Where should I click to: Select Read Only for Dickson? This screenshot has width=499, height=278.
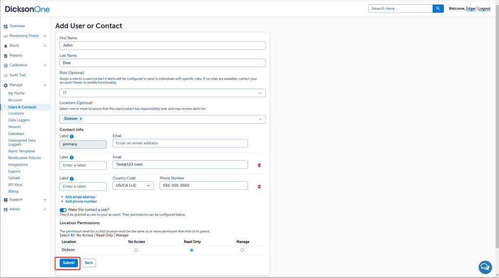click(x=192, y=250)
